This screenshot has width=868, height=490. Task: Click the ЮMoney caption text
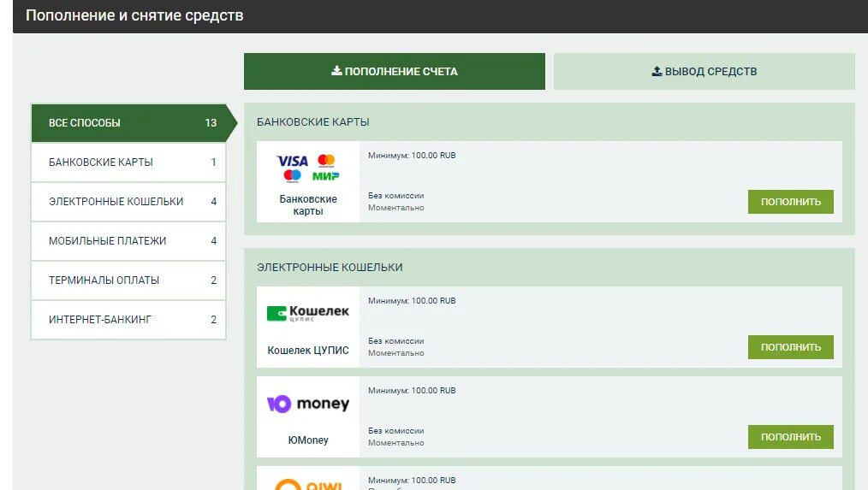[308, 440]
